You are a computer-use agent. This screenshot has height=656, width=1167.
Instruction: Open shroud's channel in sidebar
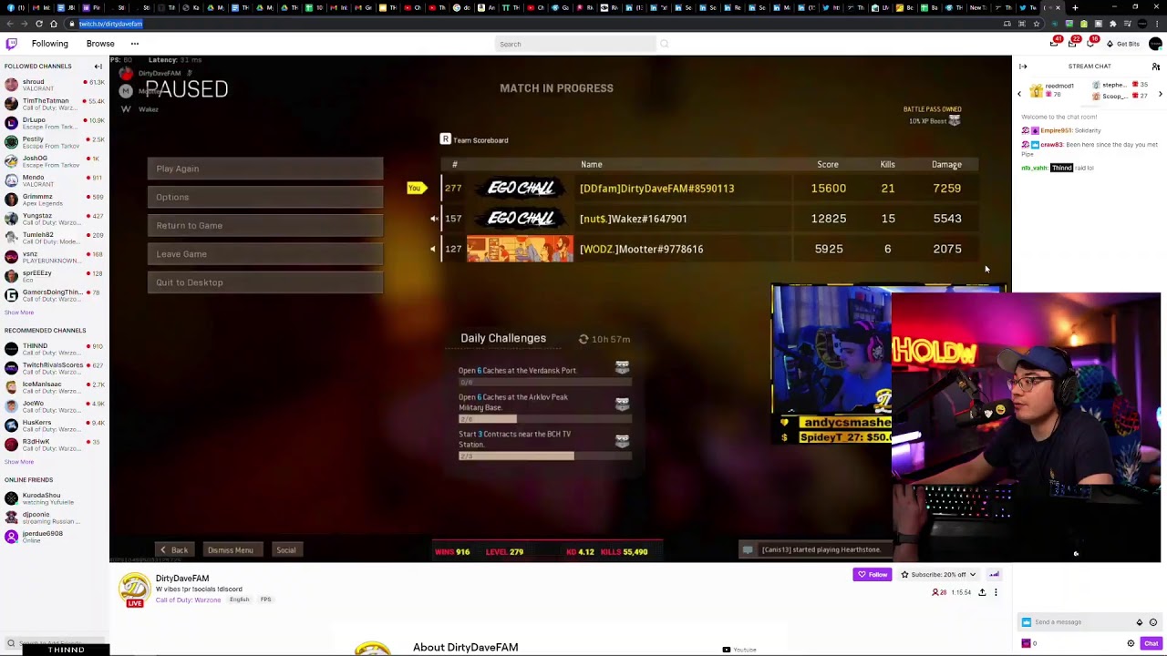[53, 85]
